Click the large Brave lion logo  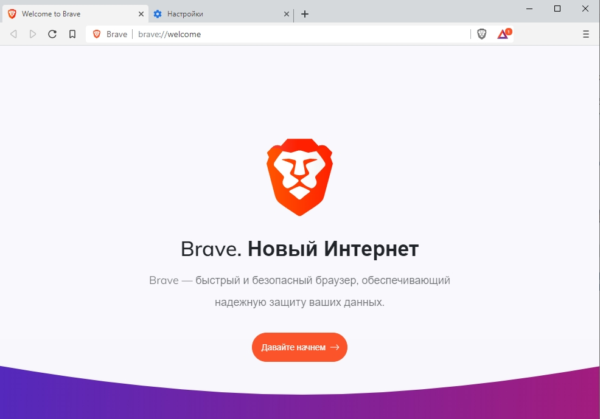299,177
